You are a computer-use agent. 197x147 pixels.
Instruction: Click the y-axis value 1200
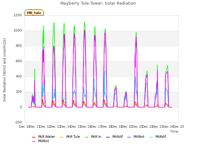point(18,15)
